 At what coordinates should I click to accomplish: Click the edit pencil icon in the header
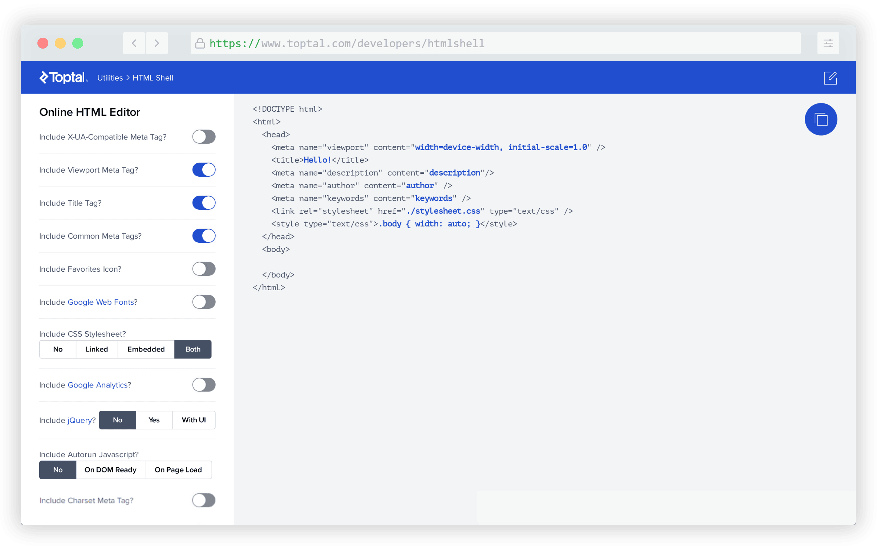tap(830, 78)
